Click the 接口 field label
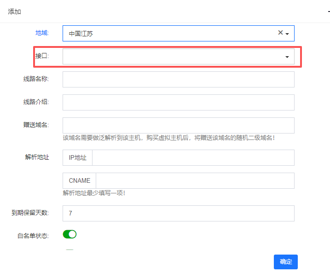 point(42,56)
